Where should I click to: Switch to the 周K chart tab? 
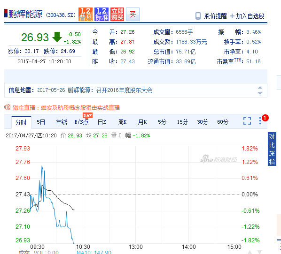pyautogui.click(x=122, y=122)
